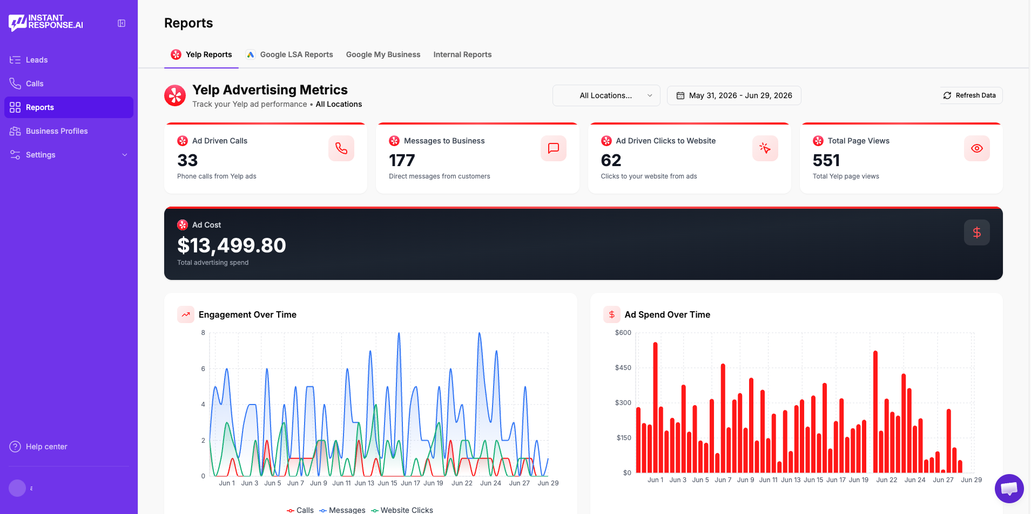Click the calendar icon in date range
Viewport: 1031px width, 514px height.
[680, 95]
